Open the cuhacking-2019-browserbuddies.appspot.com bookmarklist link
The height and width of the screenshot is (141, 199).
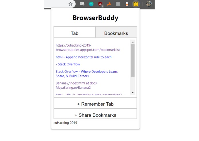(x=88, y=48)
